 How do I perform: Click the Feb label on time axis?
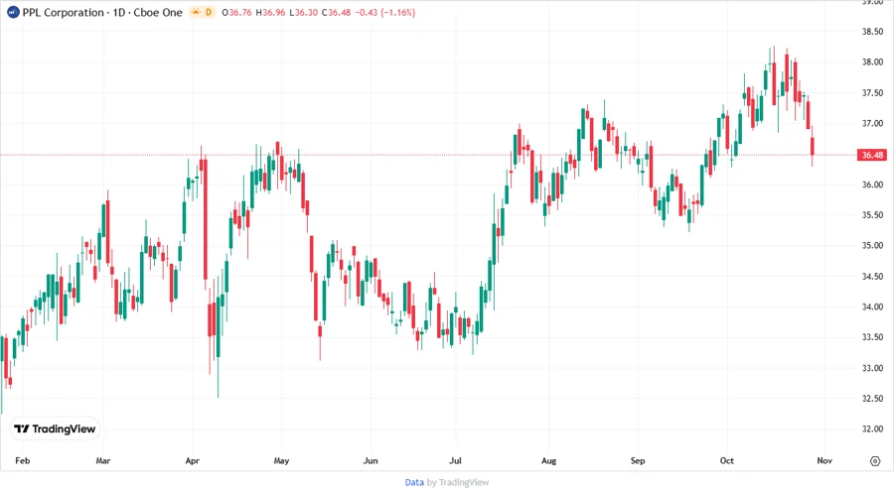(x=22, y=460)
